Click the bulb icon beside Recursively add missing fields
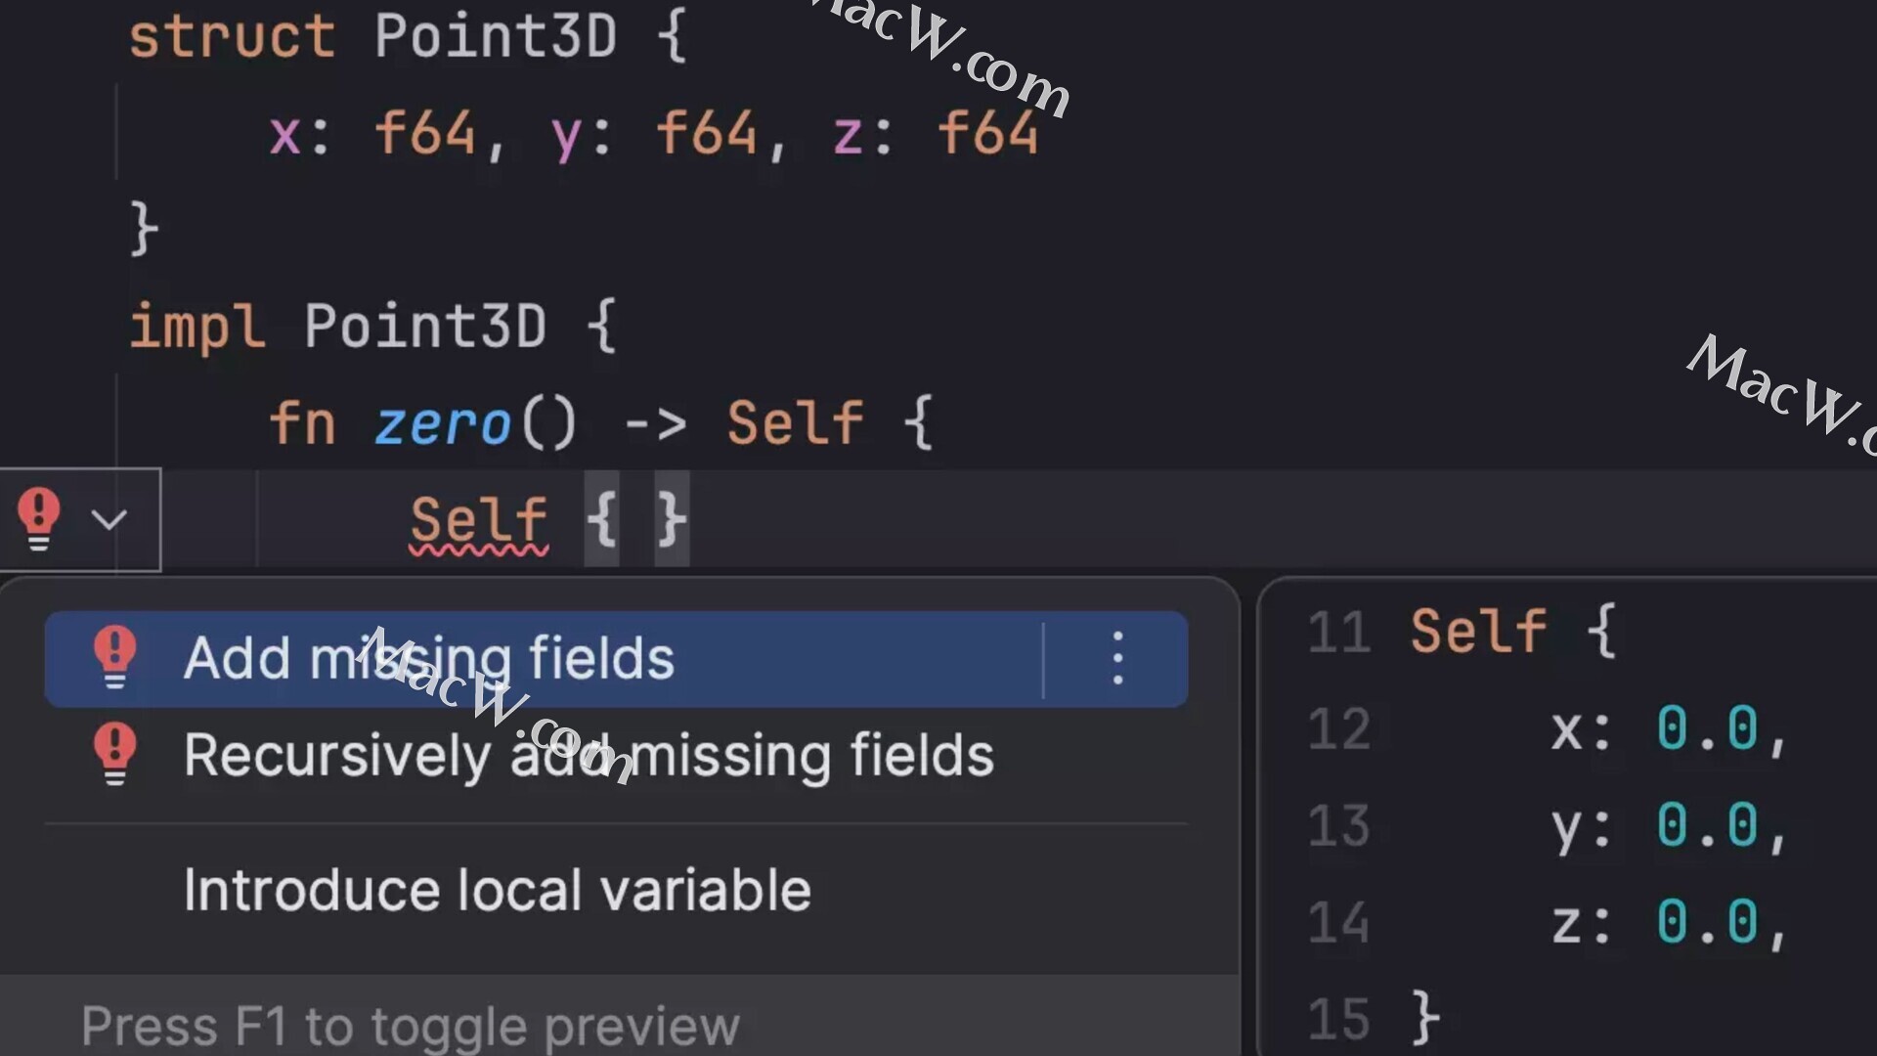Viewport: 1877px width, 1056px height. [114, 754]
